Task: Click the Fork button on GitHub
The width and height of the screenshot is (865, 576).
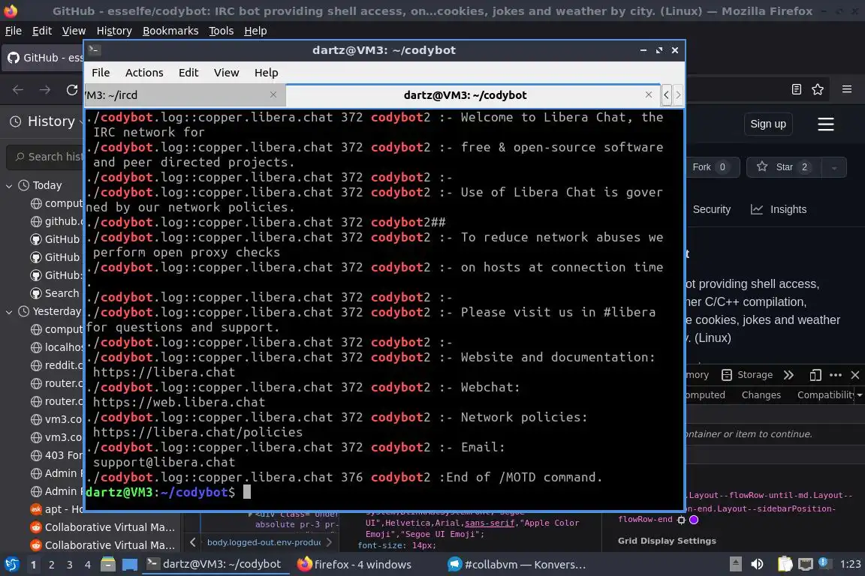Action: pos(712,167)
